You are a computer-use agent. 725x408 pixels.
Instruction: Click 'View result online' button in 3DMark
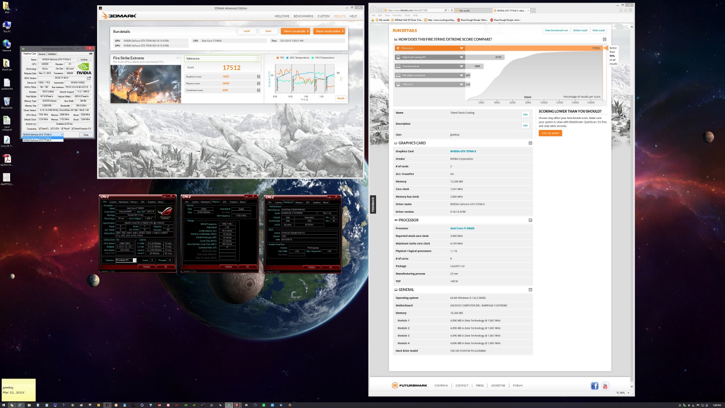tap(329, 31)
